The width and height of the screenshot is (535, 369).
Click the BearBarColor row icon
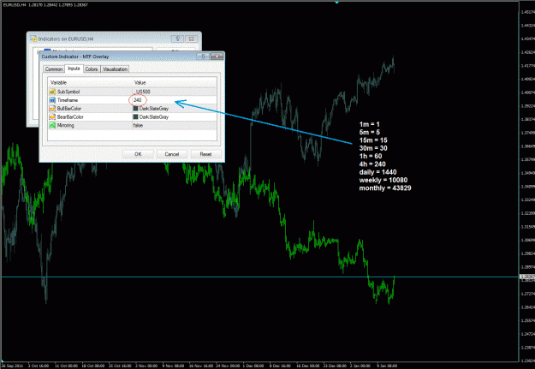point(52,117)
